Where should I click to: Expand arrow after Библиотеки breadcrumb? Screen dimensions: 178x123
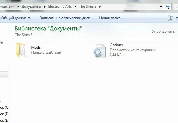tap(18, 7)
